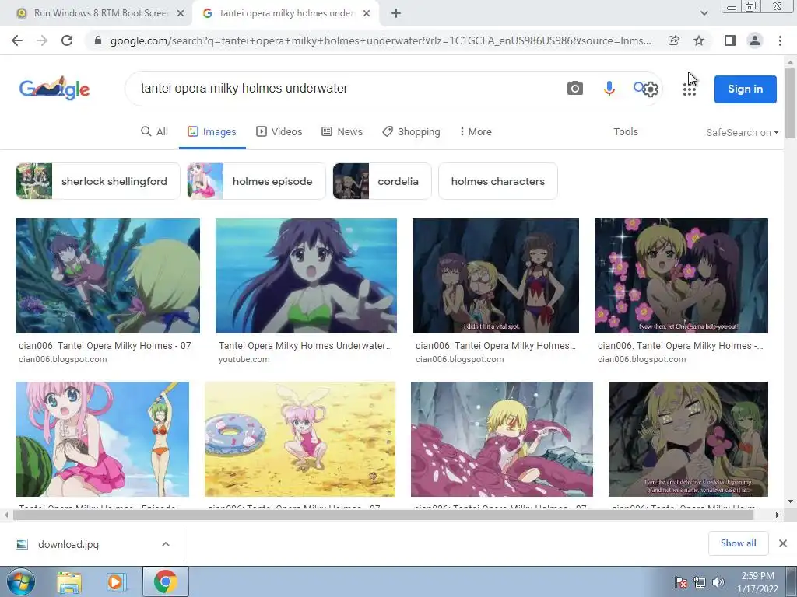Open the watermelon beach image result
Image resolution: width=797 pixels, height=597 pixels.
pos(102,439)
